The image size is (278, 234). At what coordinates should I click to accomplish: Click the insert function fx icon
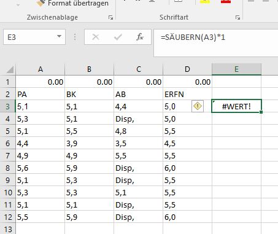tap(140, 37)
